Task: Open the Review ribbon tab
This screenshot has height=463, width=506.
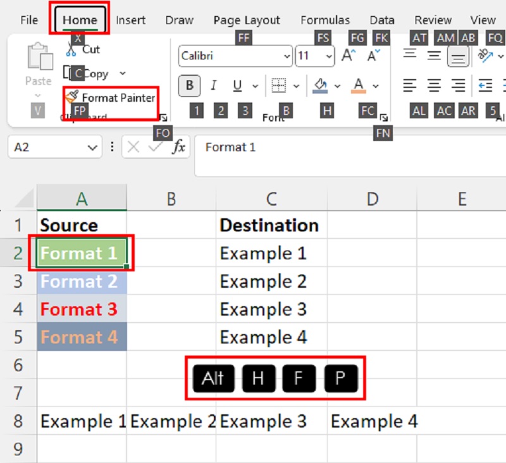Action: coord(433,20)
